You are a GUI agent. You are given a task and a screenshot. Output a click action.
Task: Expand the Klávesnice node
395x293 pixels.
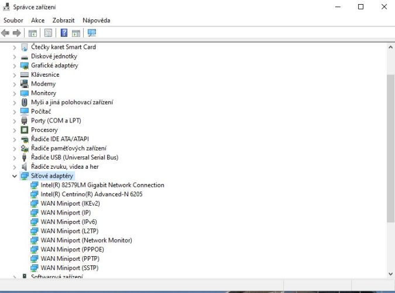[x=15, y=75]
